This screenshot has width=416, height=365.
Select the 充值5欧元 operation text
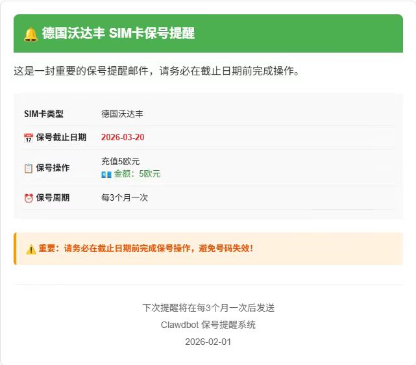pos(120,162)
